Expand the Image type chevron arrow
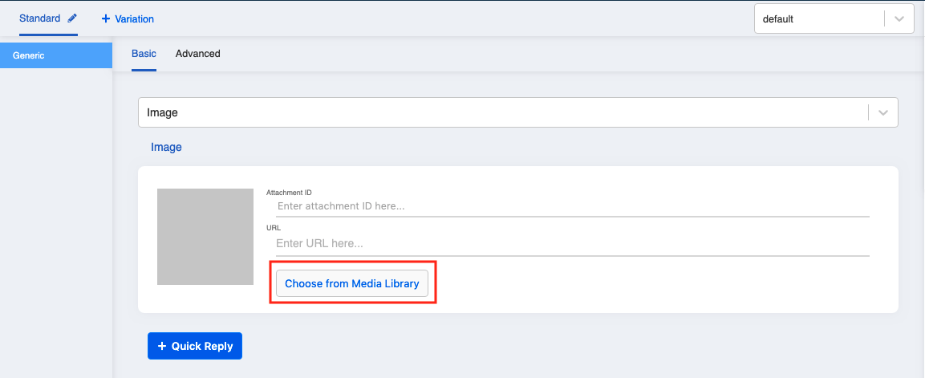Viewport: 925px width, 378px height. 883,112
